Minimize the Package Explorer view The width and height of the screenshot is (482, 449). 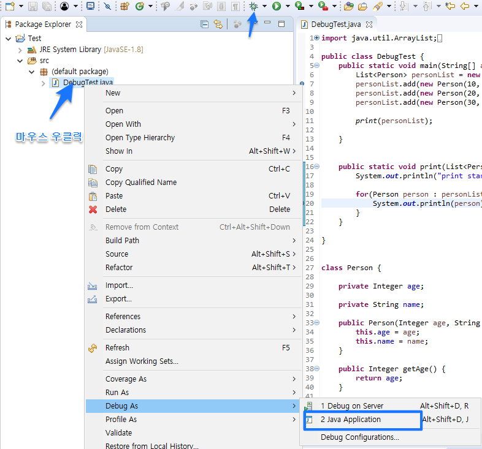[x=267, y=23]
